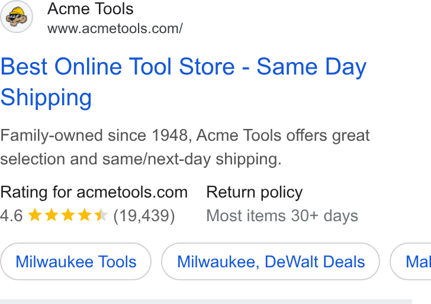Select the 'Acme Tools' site name

(91, 9)
